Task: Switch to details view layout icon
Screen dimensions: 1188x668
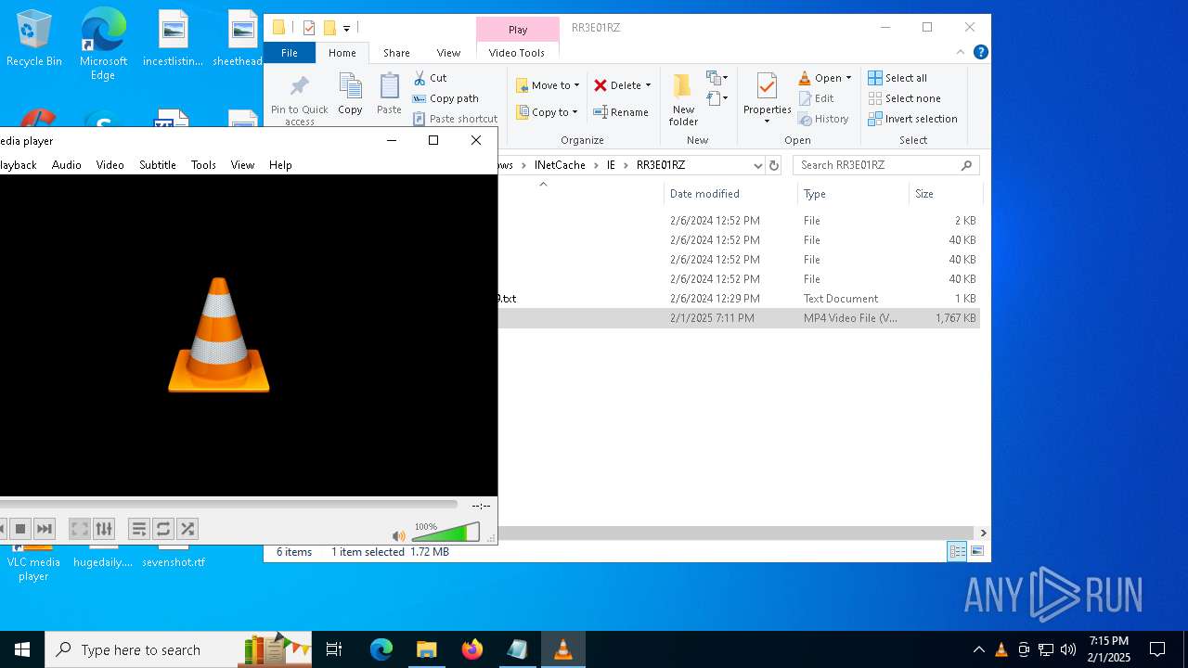Action: [x=957, y=552]
